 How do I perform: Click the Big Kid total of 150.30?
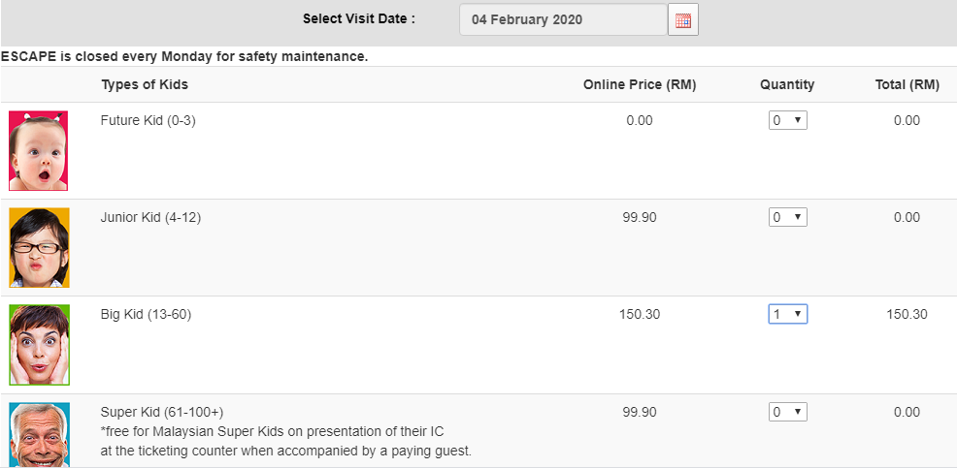(907, 314)
